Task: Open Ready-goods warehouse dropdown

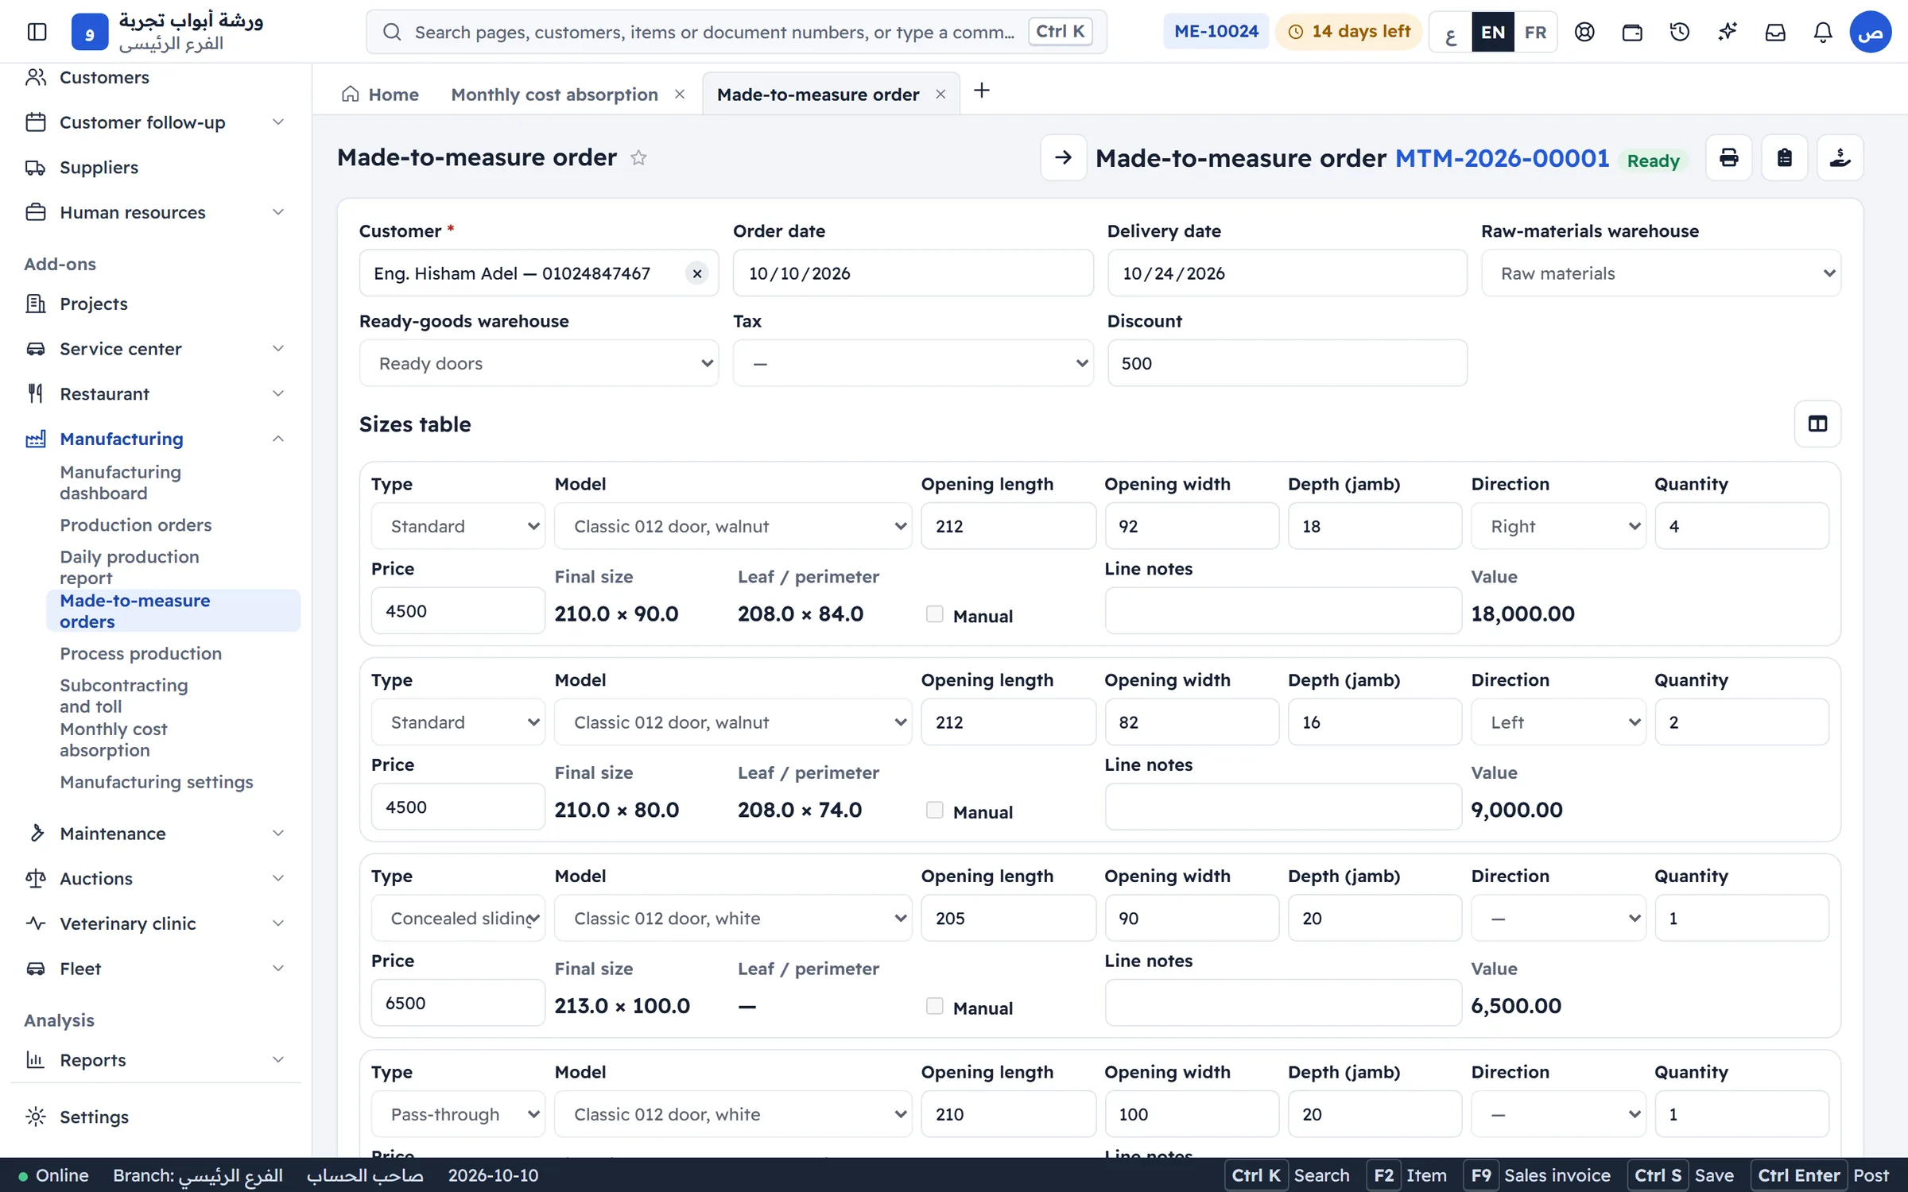Action: pos(539,363)
